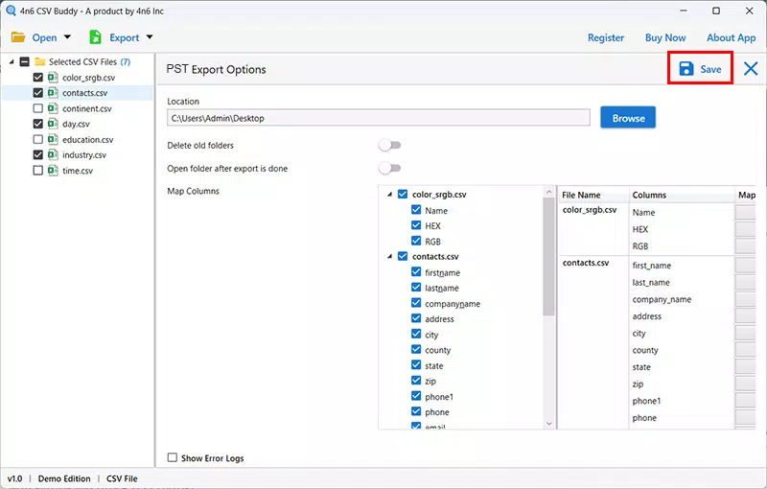The width and height of the screenshot is (767, 489).
Task: Open the Open dropdown arrow
Action: (x=67, y=36)
